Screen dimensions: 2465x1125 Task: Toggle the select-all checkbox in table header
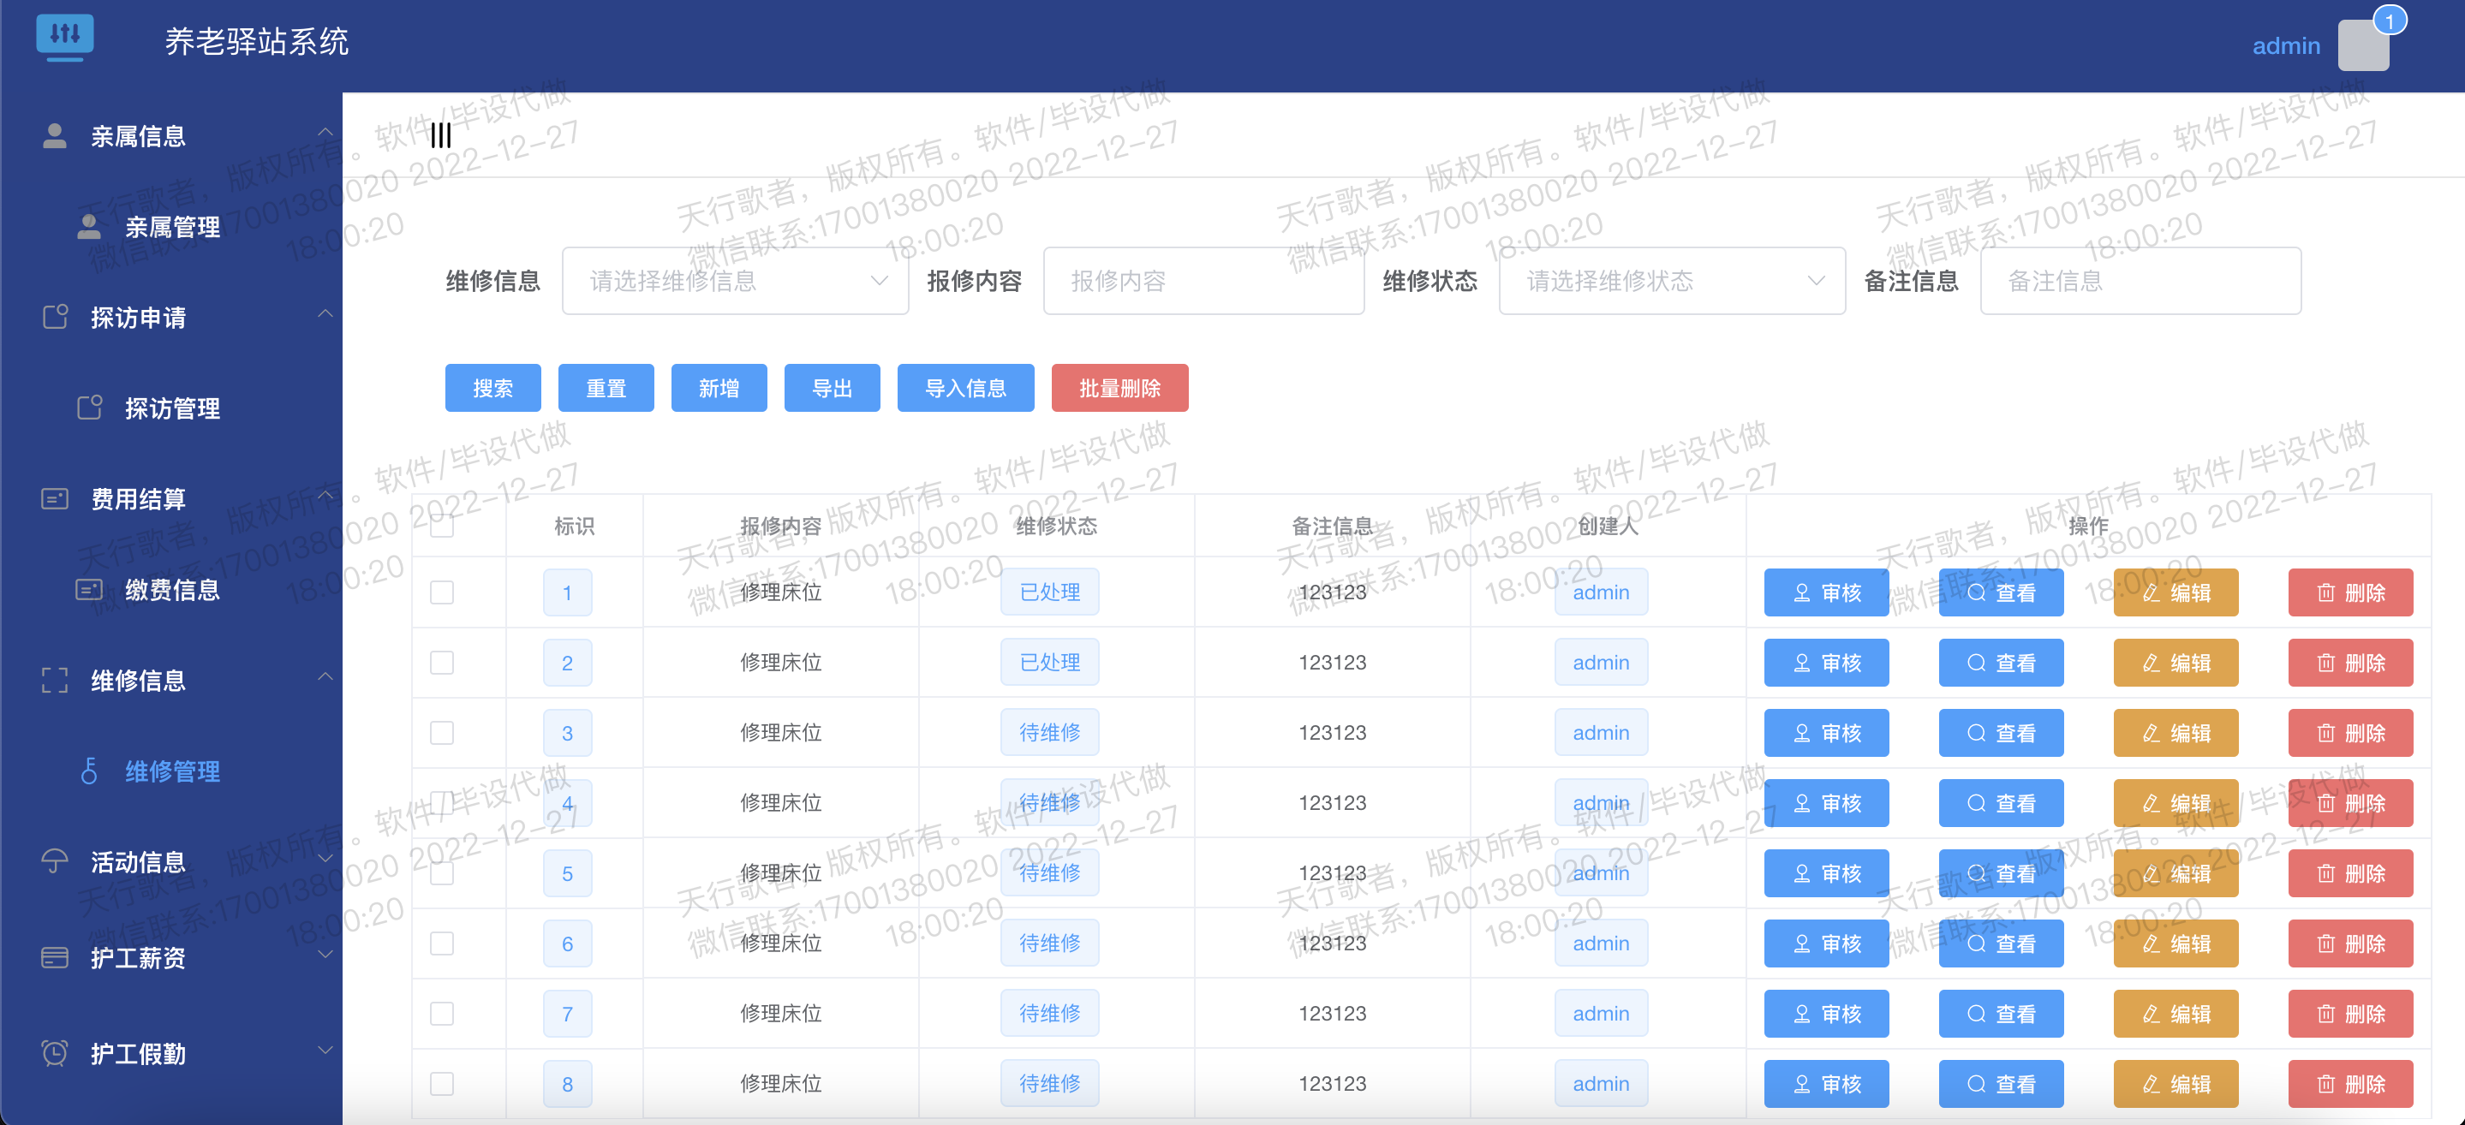coord(442,527)
